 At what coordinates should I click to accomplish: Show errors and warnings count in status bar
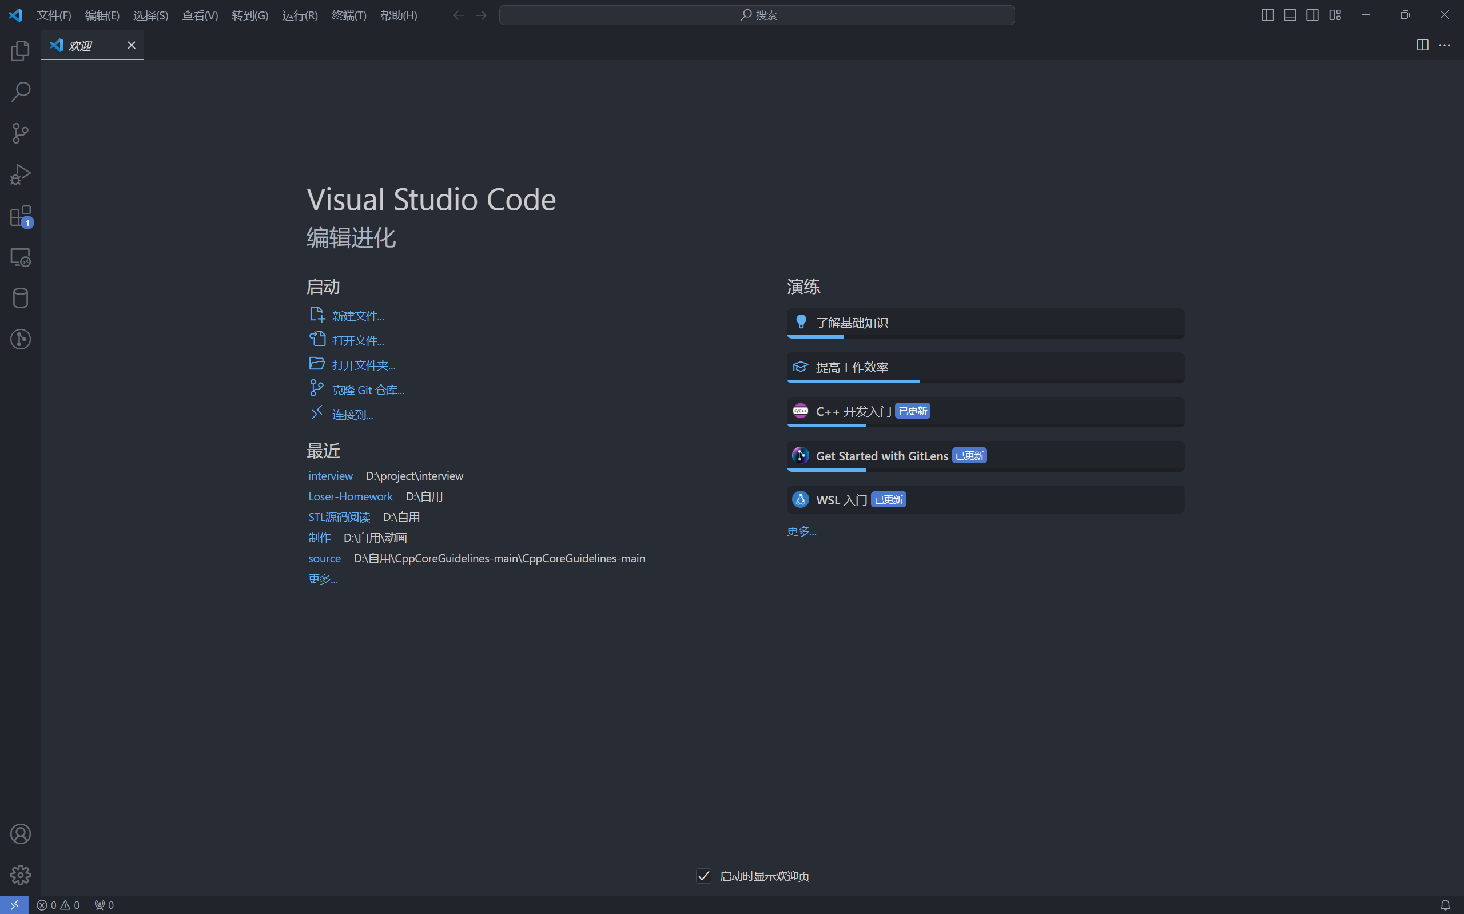click(x=58, y=905)
